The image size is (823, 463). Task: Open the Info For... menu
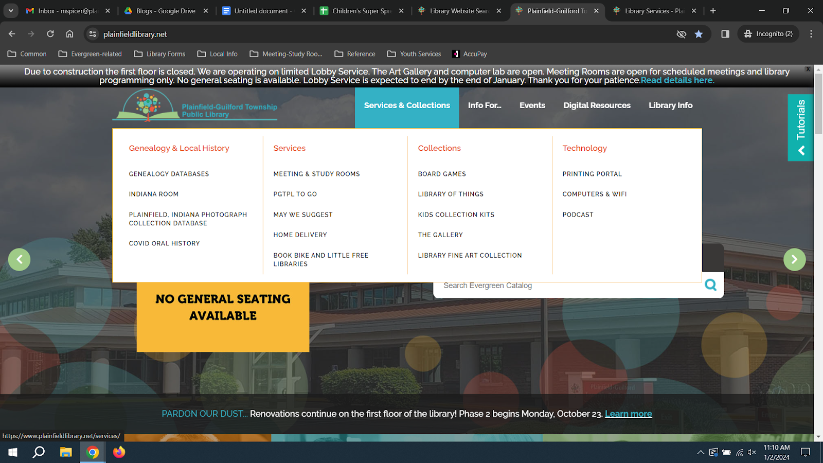pos(485,105)
